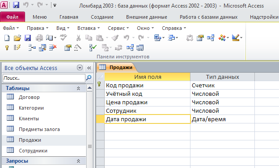The height and width of the screenshot is (168, 279).
Task: Collapse the navigation pane with the « button
Action: point(89,68)
